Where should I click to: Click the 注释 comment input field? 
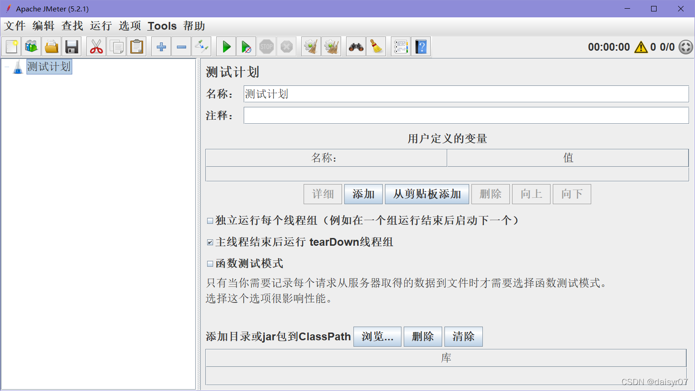click(466, 116)
